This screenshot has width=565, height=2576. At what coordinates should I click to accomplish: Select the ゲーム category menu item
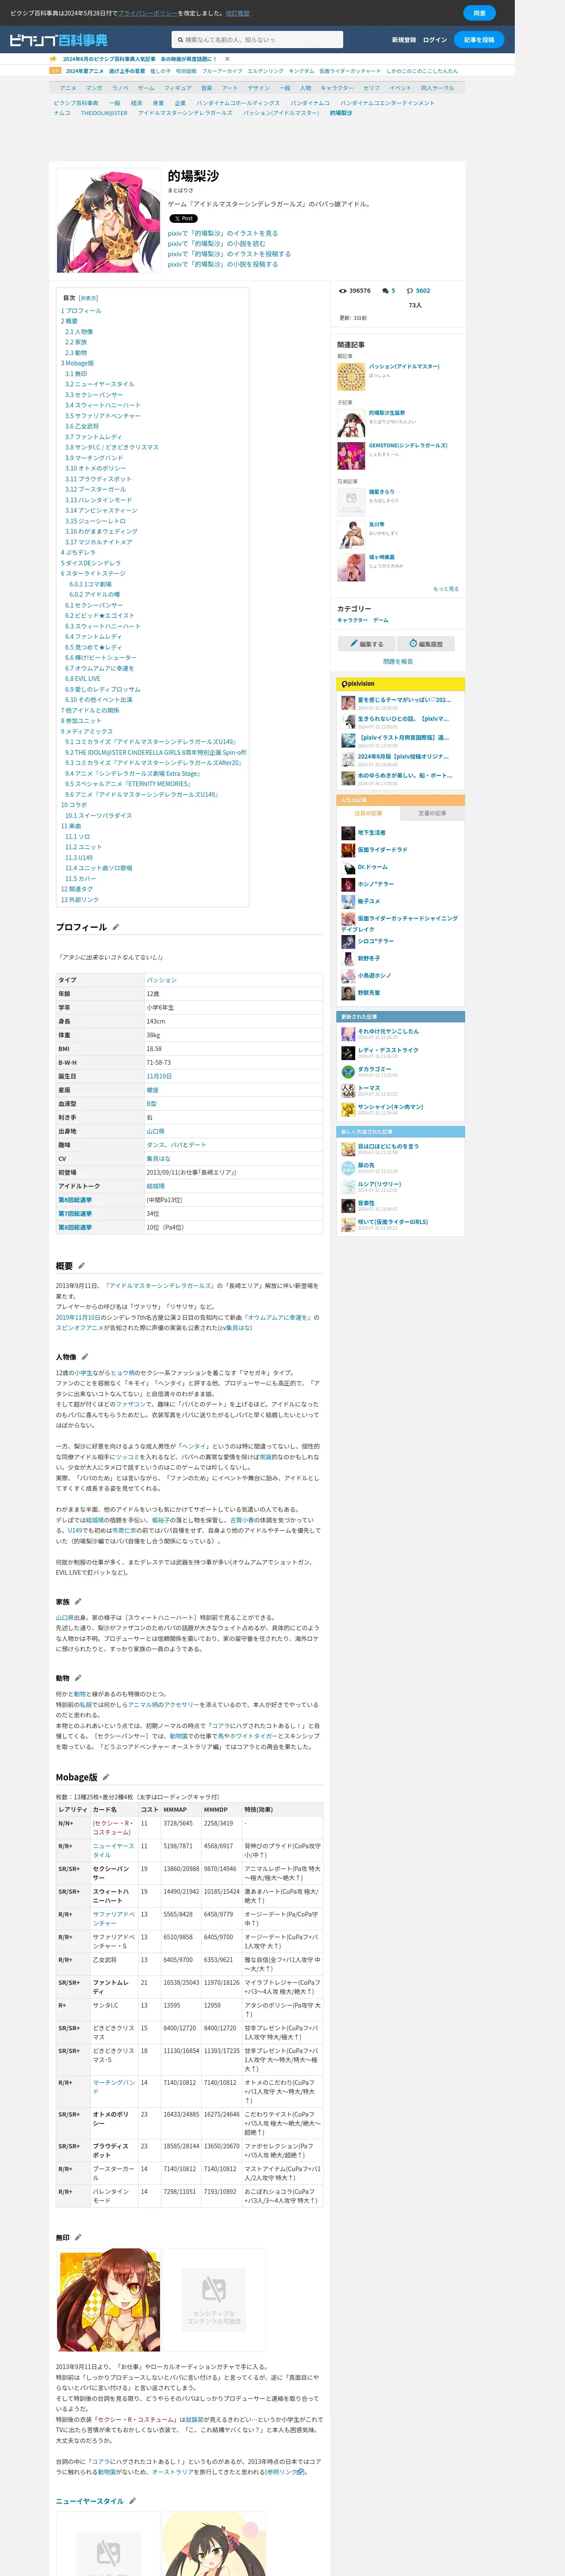tap(146, 88)
